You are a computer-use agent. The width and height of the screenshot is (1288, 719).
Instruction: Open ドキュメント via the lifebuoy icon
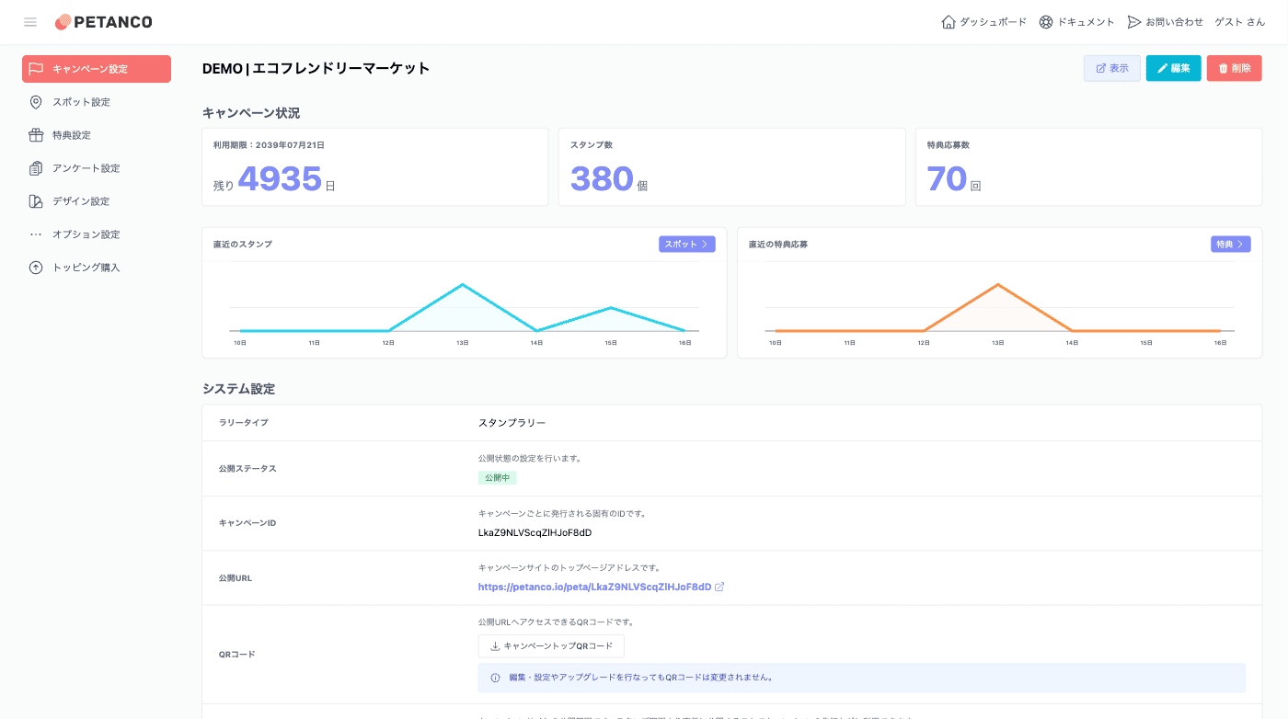(1046, 22)
